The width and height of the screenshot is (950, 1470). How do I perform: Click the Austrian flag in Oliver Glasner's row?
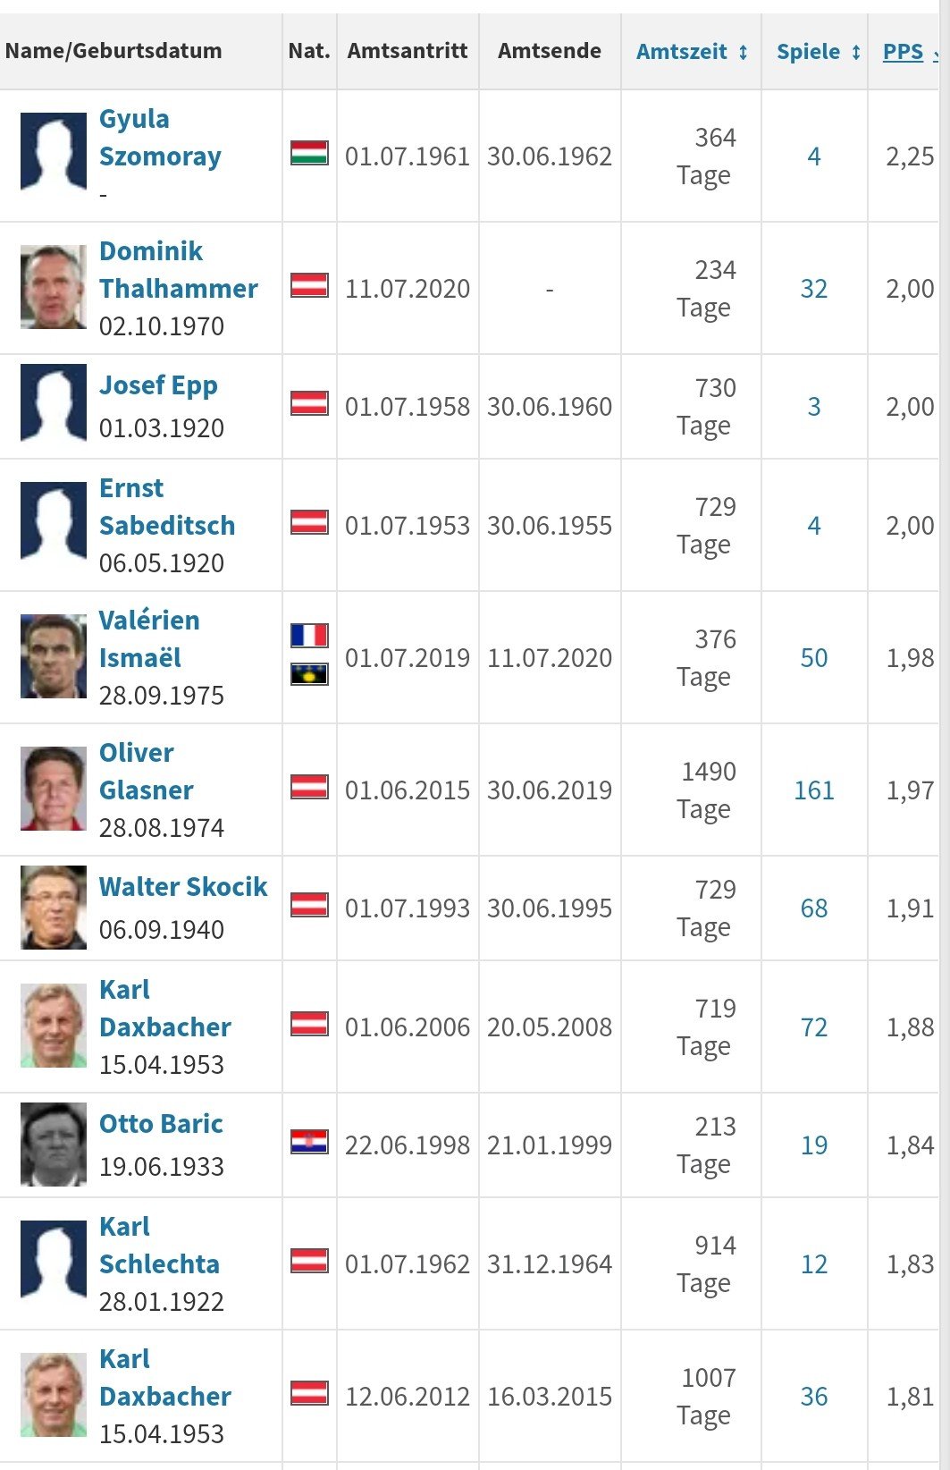tap(309, 787)
